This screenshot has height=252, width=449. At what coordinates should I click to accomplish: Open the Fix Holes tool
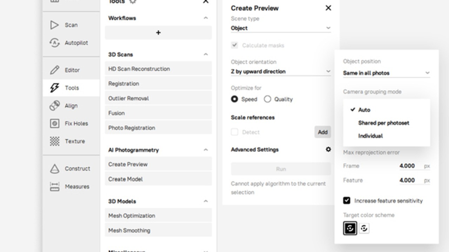pyautogui.click(x=54, y=124)
